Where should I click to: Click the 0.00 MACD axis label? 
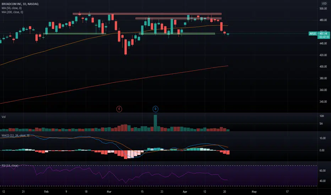pyautogui.click(x=322, y=150)
